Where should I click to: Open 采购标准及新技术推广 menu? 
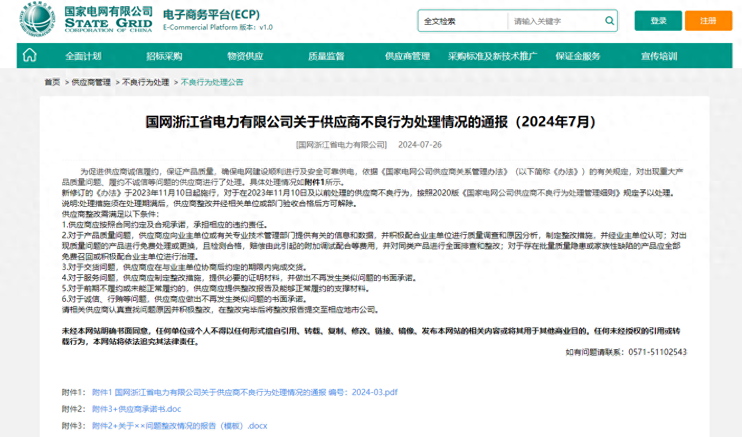493,56
